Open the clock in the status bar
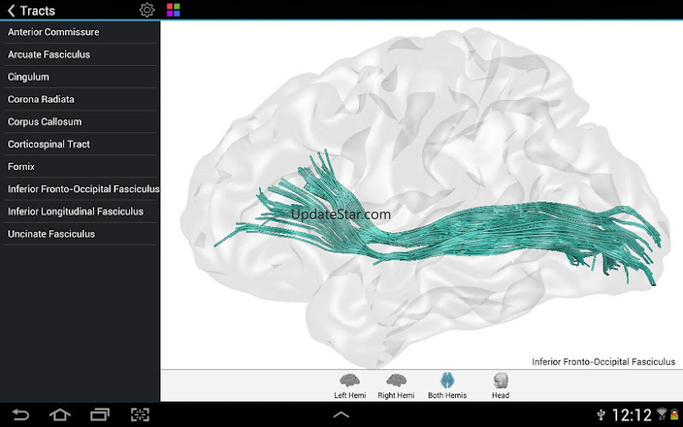The height and width of the screenshot is (427, 683). tap(631, 415)
